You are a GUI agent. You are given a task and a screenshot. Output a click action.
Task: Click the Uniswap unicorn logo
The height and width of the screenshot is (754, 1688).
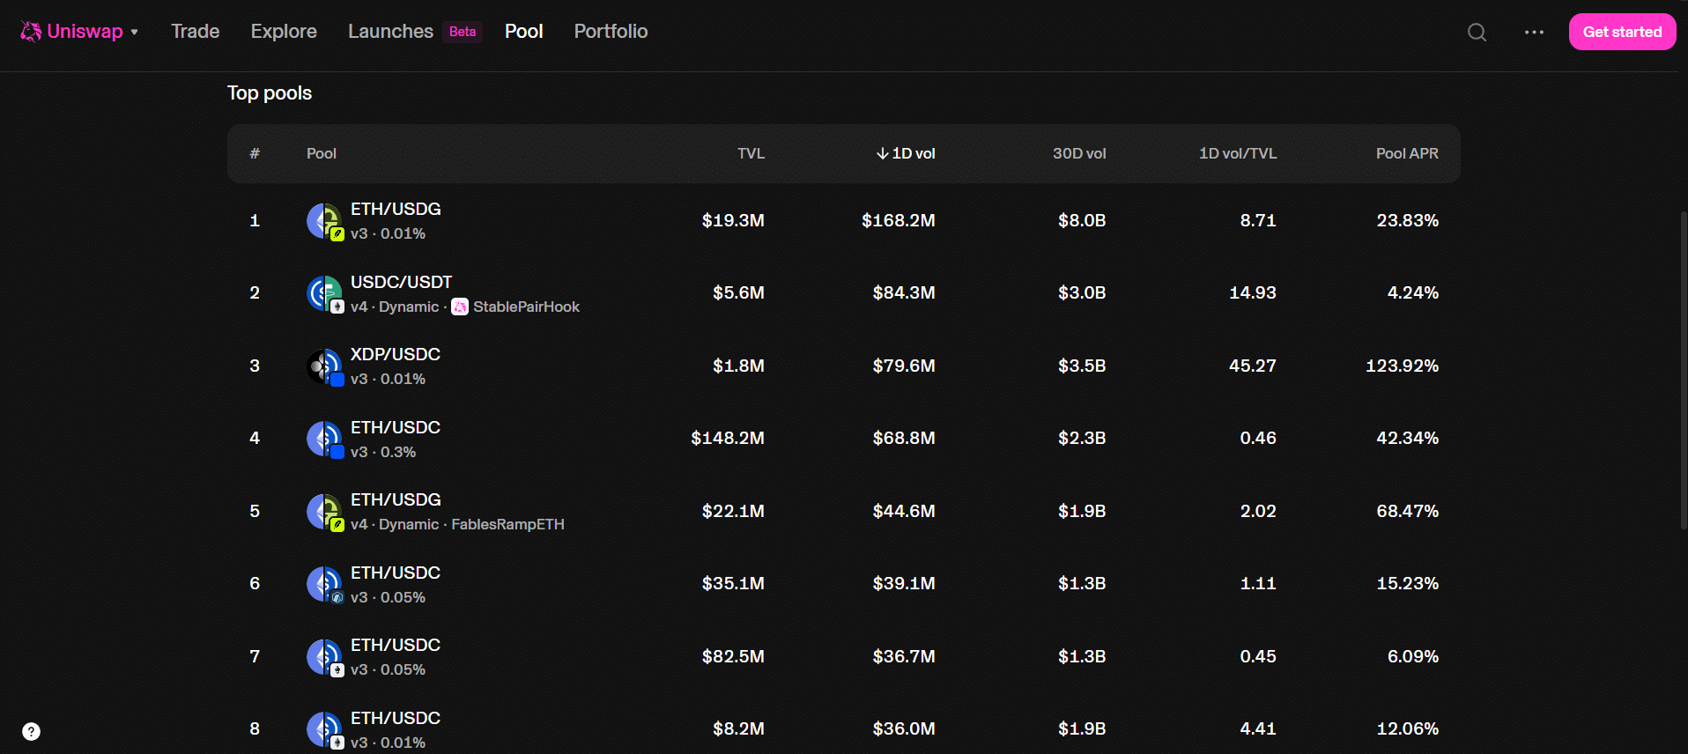(x=31, y=32)
